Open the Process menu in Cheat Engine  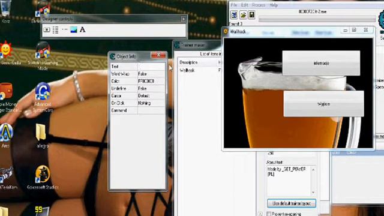[259, 5]
